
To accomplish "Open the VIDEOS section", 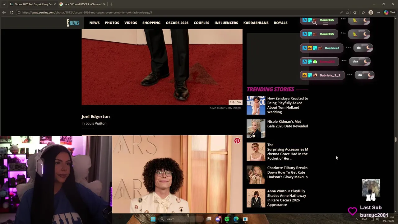I will coord(131,23).
